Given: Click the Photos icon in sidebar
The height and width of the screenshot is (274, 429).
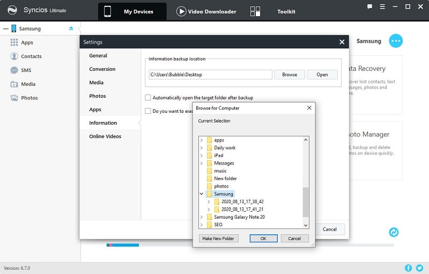Looking at the screenshot, I should click(x=14, y=98).
